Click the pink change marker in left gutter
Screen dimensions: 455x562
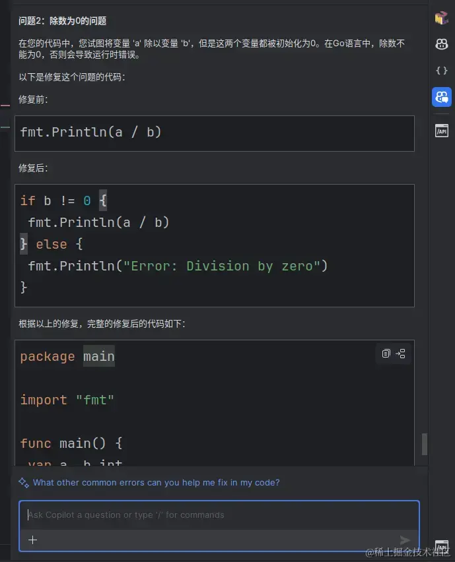[x=5, y=106]
